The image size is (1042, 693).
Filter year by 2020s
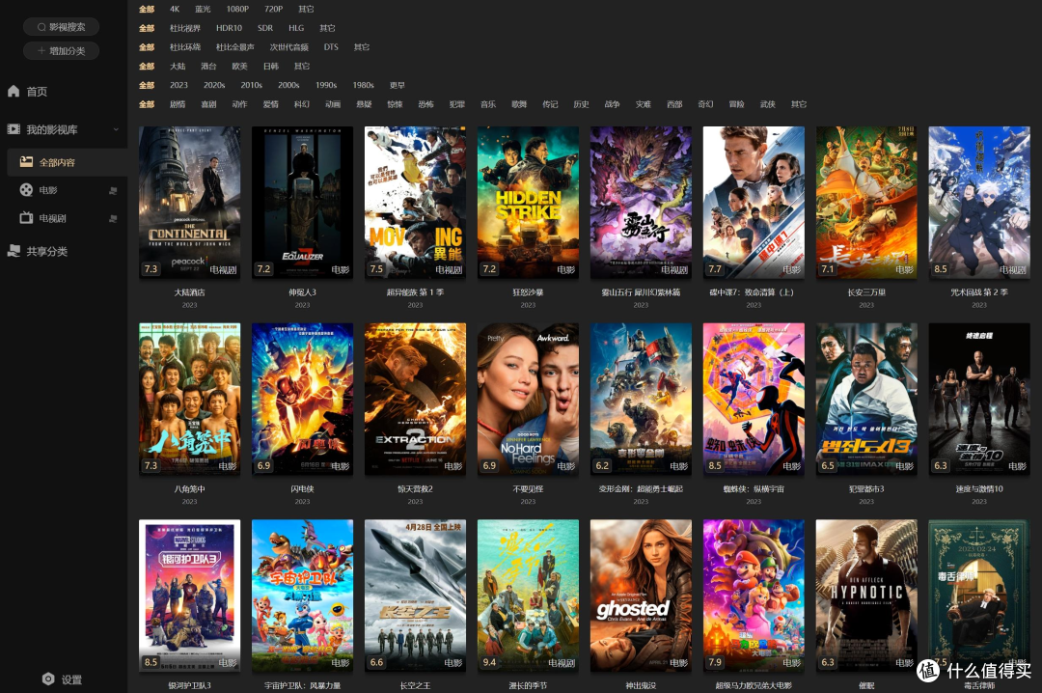(214, 85)
